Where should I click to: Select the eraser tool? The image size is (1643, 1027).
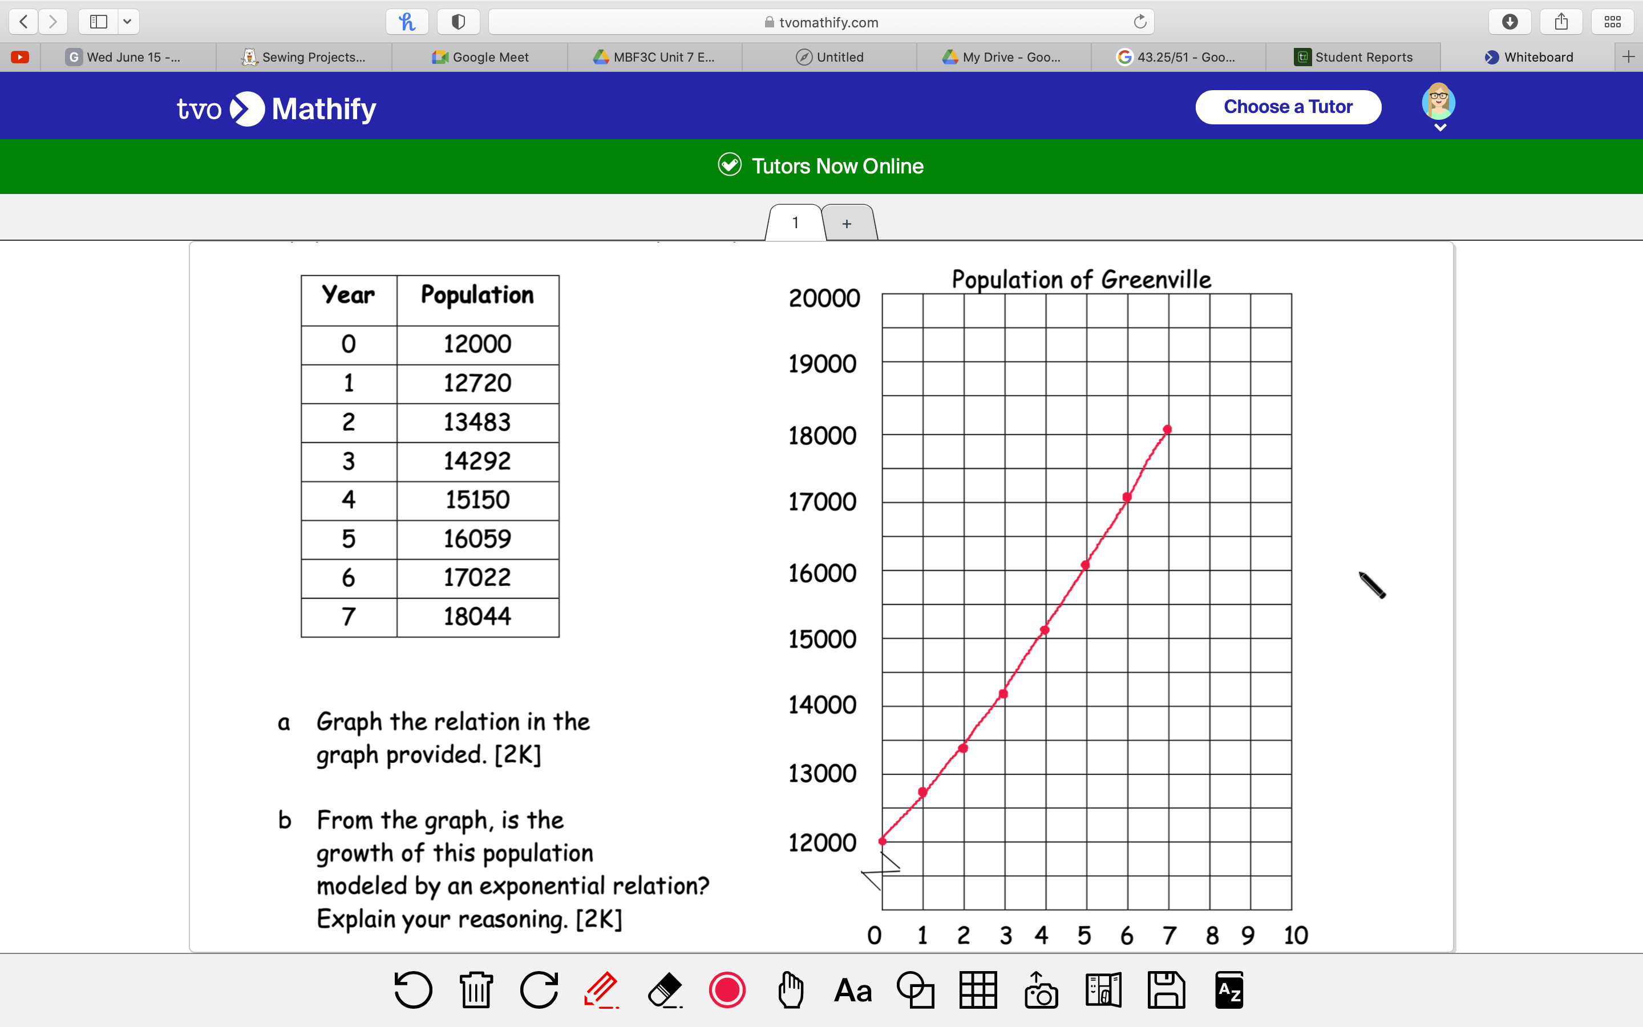point(664,990)
